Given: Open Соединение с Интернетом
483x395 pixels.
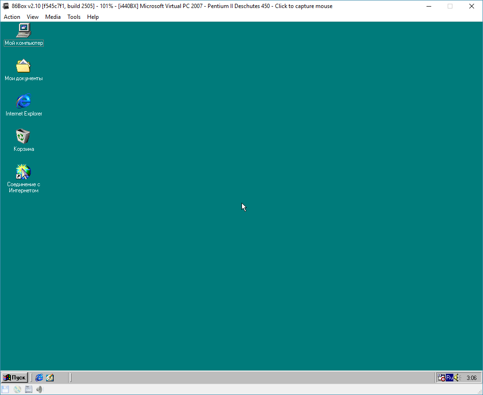Looking at the screenshot, I should click(x=23, y=172).
